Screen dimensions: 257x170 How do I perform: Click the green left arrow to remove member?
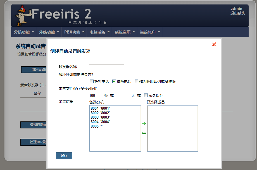[x=144, y=133]
